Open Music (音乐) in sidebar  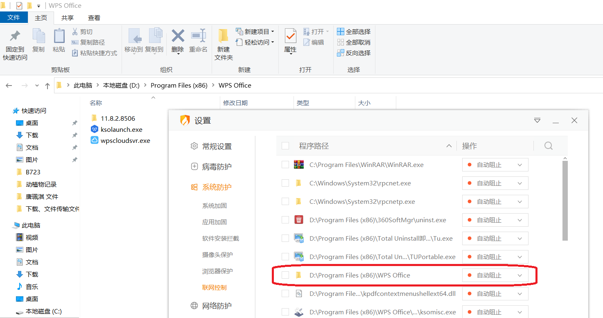click(x=32, y=286)
